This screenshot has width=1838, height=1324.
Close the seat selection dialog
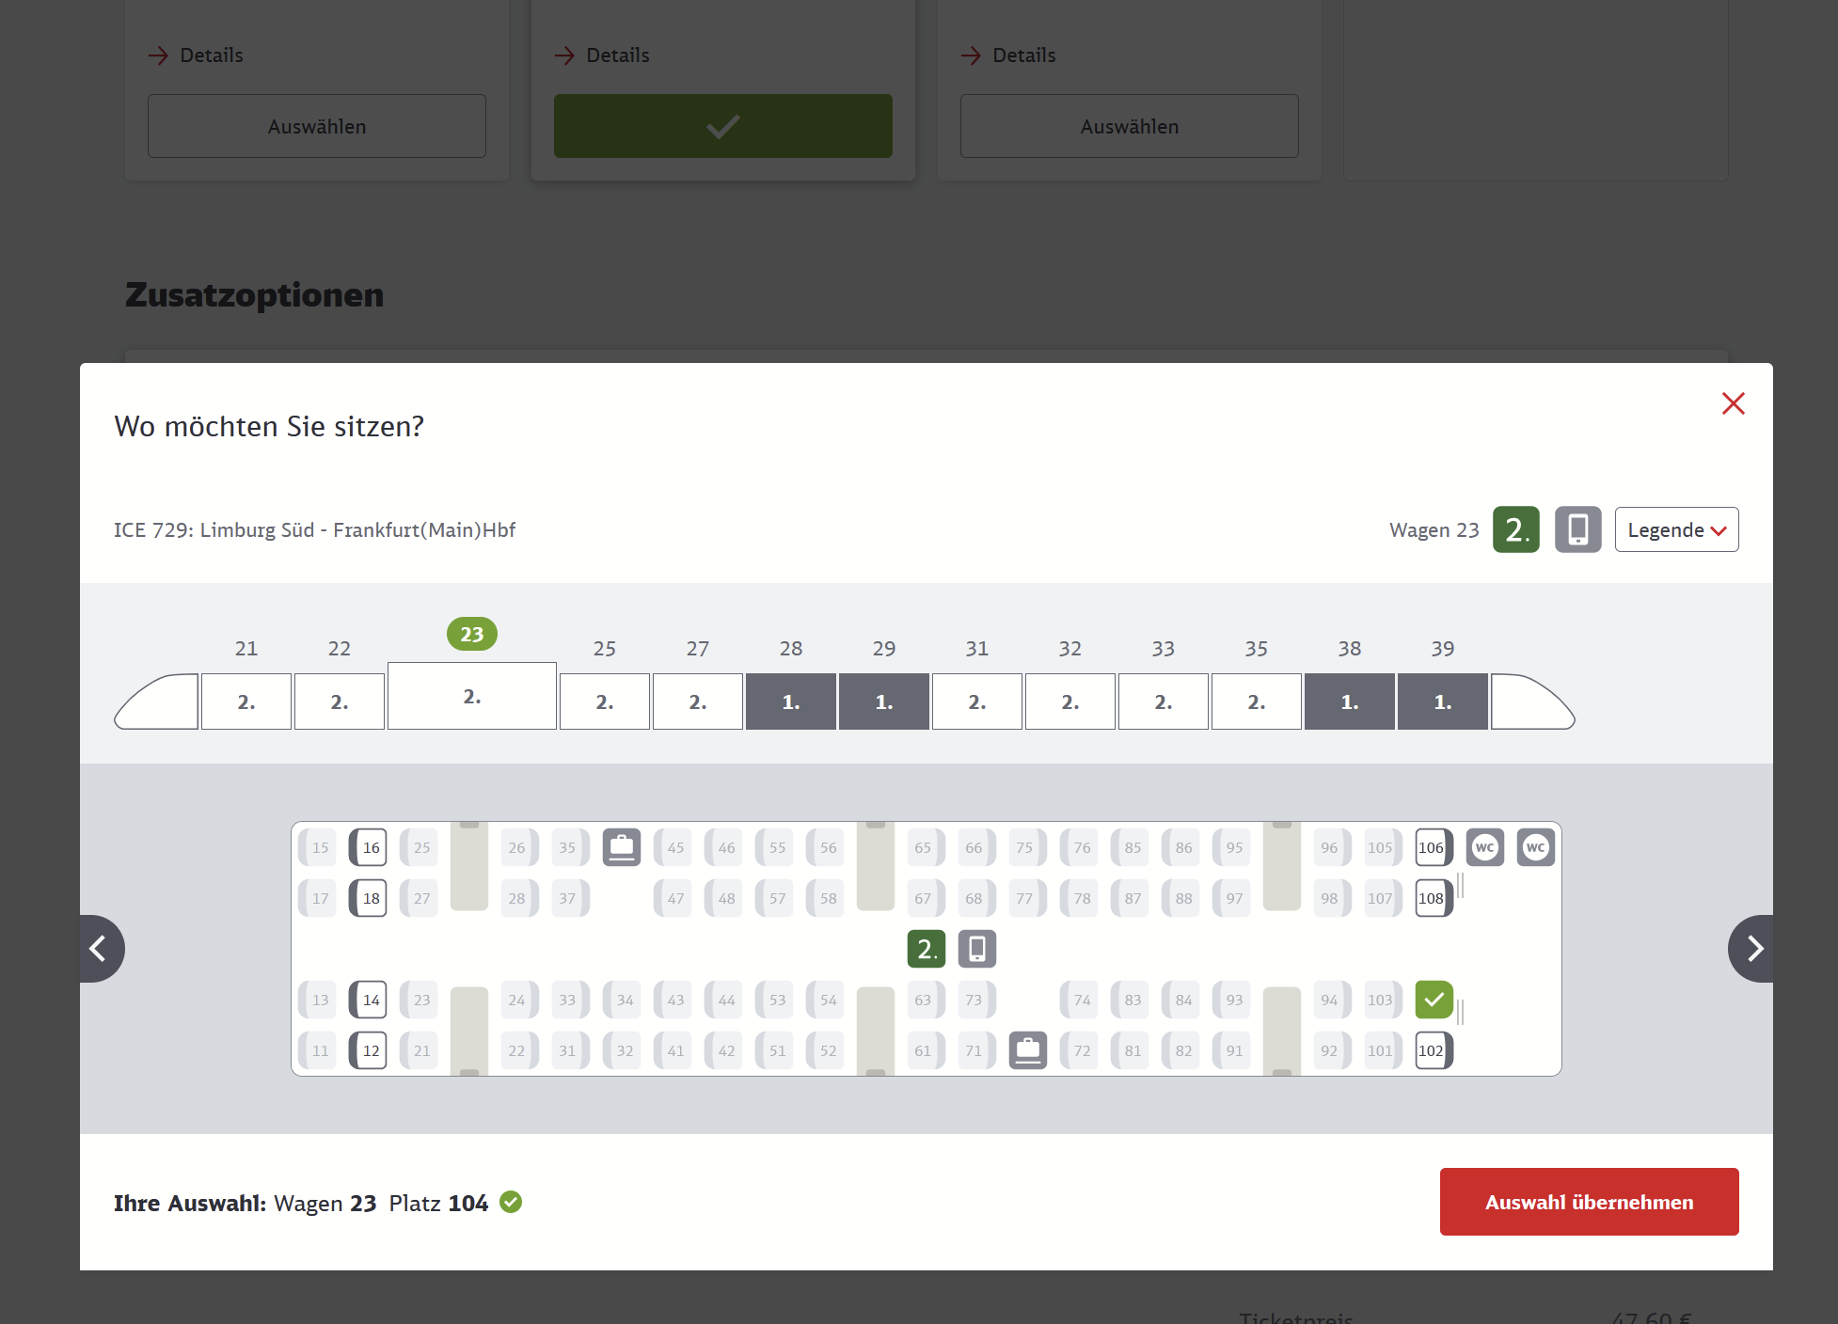(x=1733, y=403)
